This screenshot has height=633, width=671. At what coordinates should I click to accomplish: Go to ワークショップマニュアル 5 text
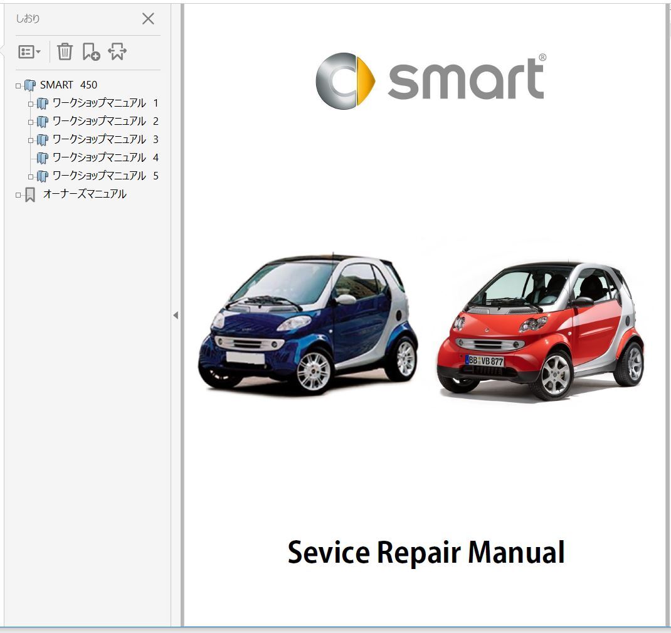(105, 176)
